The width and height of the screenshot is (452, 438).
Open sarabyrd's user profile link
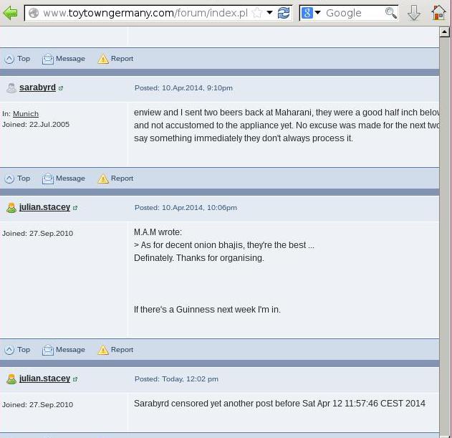(37, 87)
